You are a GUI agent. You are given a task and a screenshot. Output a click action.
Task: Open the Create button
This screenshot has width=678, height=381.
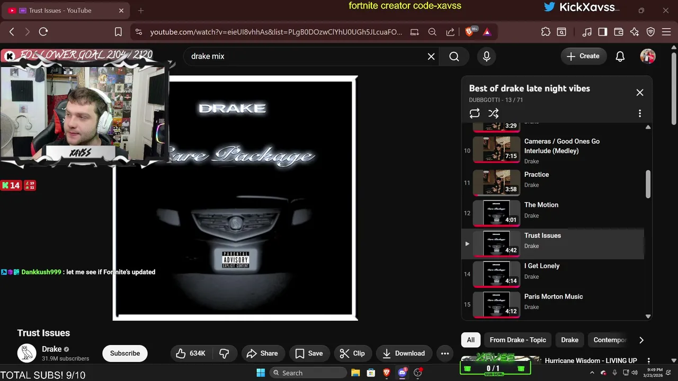point(583,56)
